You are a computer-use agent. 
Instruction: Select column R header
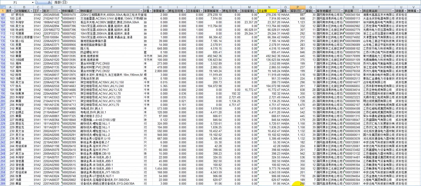[330, 7]
